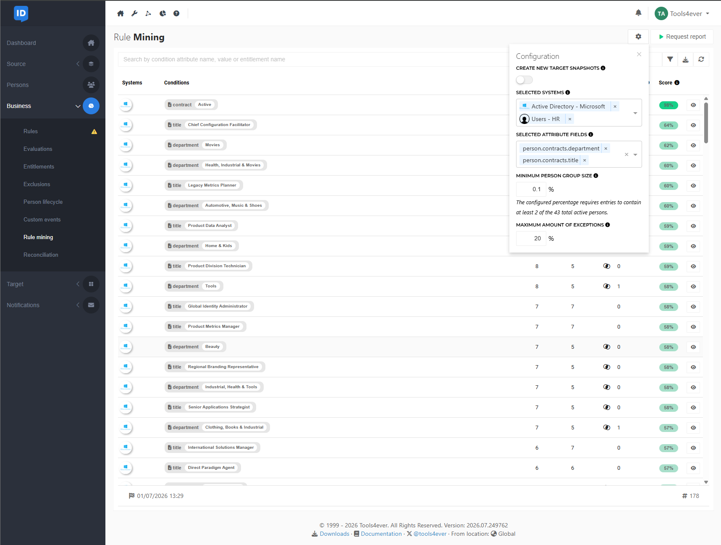This screenshot has width=721, height=545.
Task: Click eye button for Global Identity Administrator row
Action: point(693,307)
